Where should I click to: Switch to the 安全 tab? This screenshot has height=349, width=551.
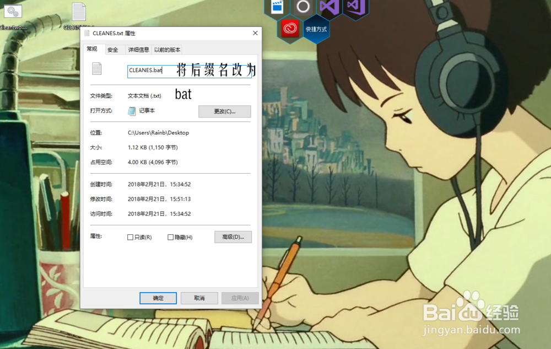(x=113, y=50)
